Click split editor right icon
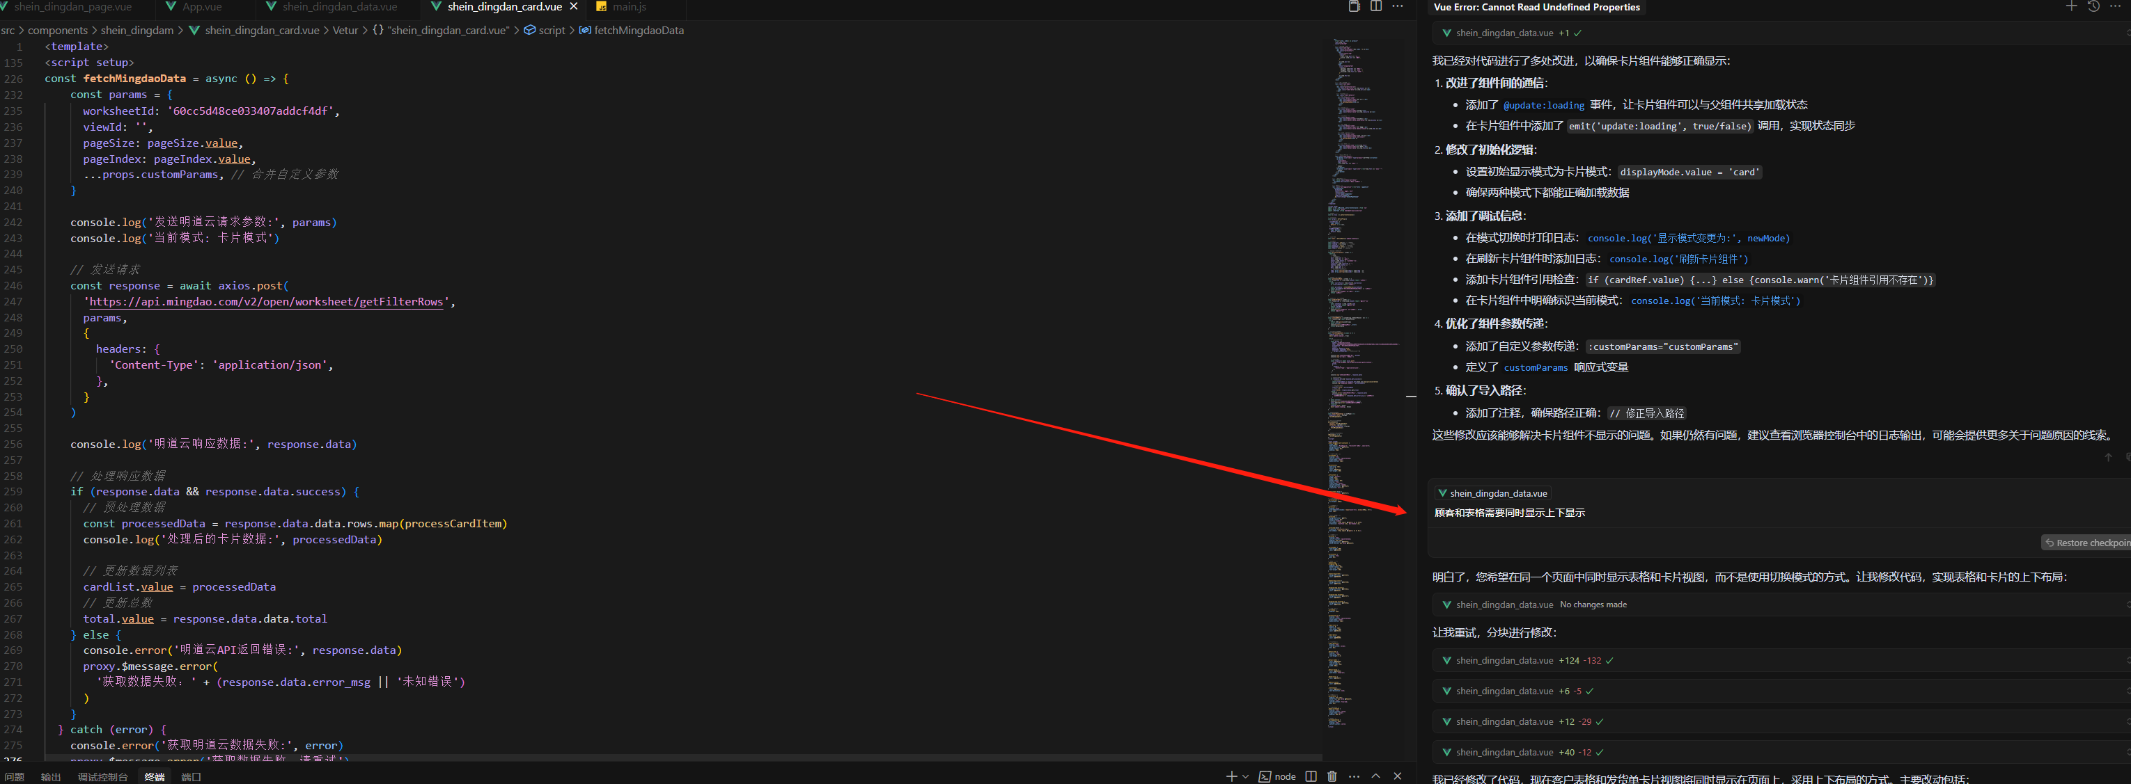Viewport: 2131px width, 784px height. pyautogui.click(x=1375, y=7)
